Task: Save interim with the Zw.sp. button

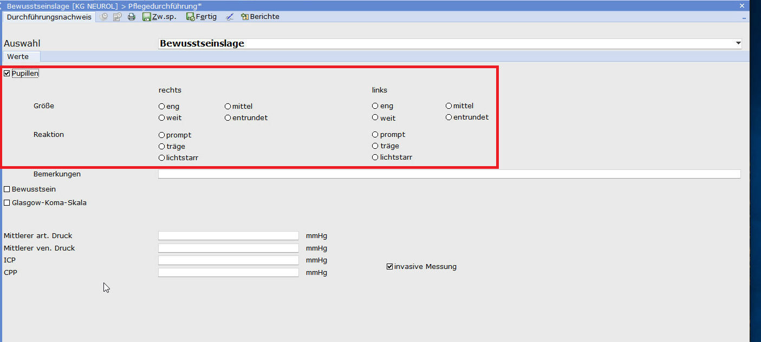Action: [x=159, y=17]
